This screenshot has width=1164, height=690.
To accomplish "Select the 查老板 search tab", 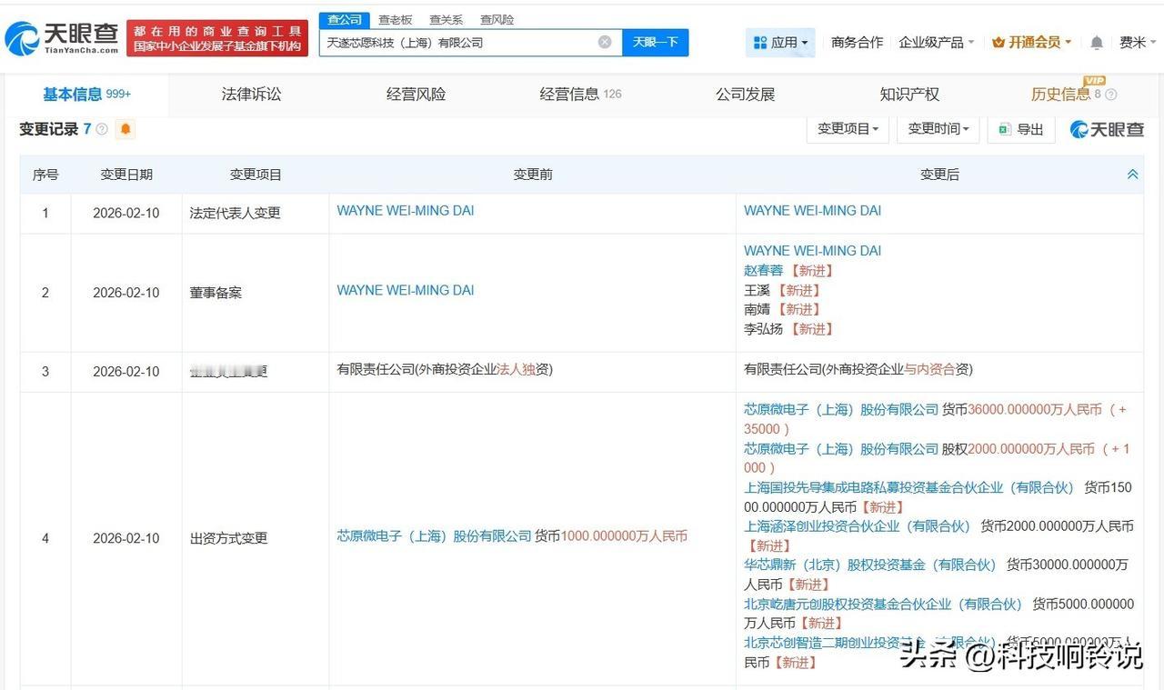I will point(395,19).
